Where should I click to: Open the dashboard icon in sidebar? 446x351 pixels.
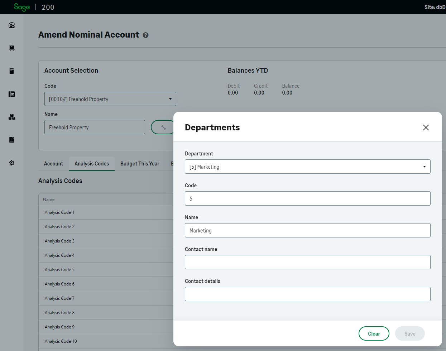pos(12,25)
